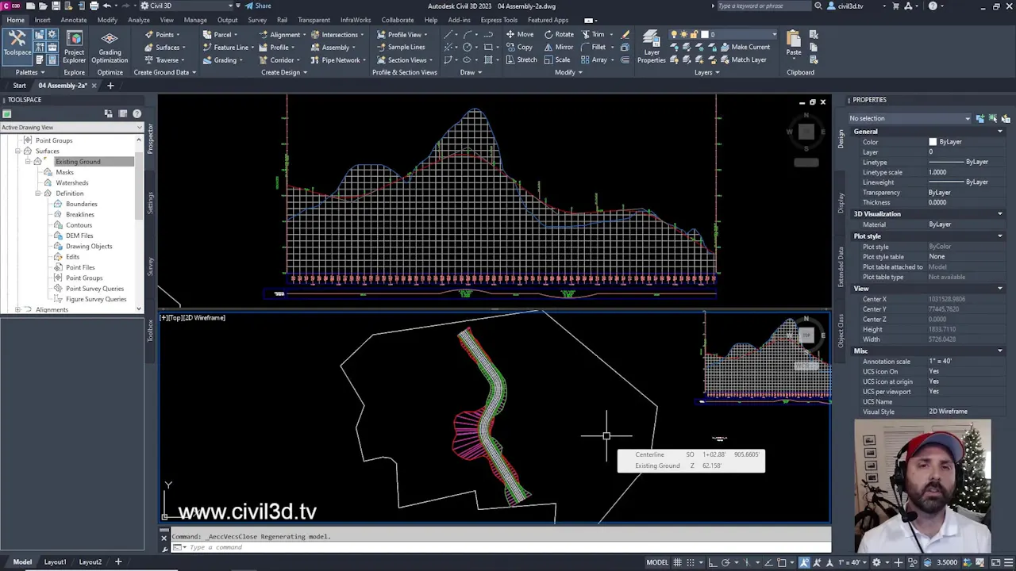Open the Layout1 tab
The height and width of the screenshot is (571, 1016).
[x=55, y=561]
